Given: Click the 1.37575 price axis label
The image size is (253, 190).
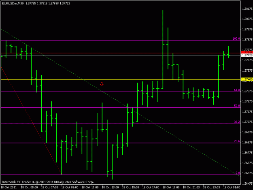Looking at the screenshot, I should coord(247,70).
